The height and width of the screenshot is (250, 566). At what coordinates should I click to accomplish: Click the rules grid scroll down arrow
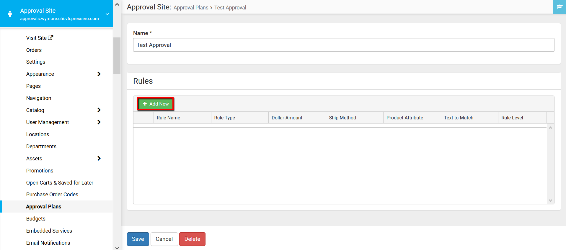(x=550, y=200)
